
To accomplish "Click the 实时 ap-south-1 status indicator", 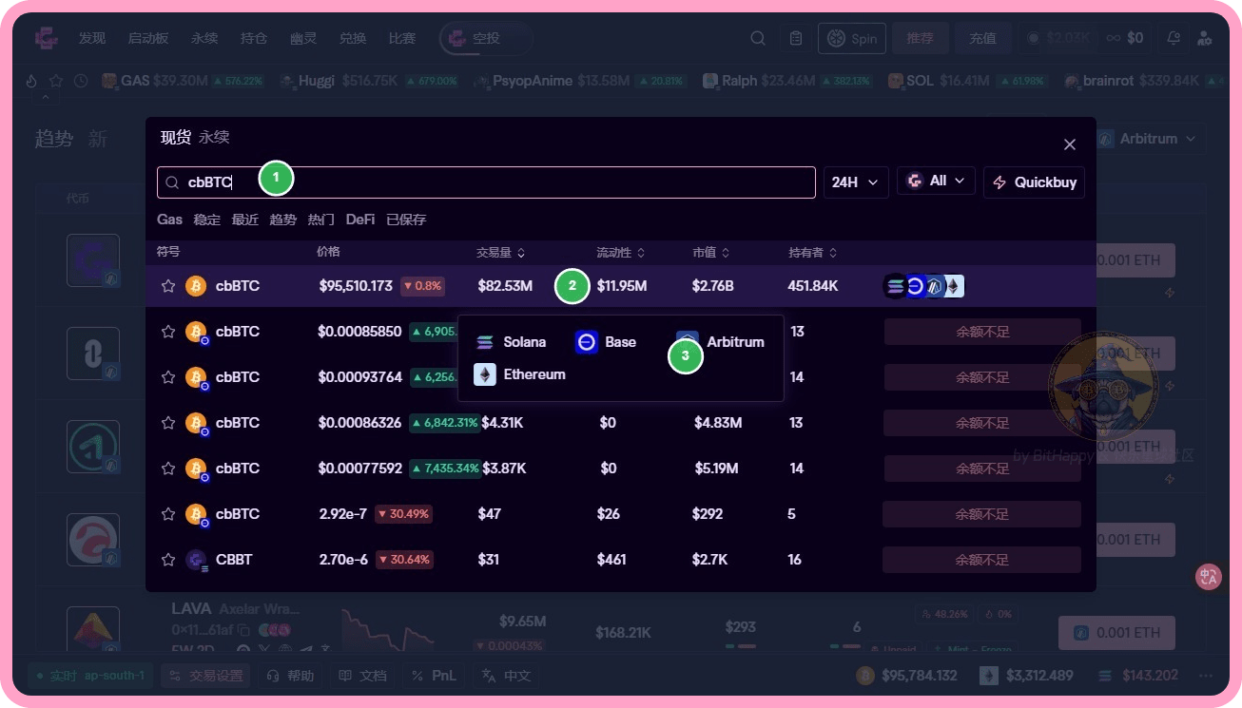I will [x=90, y=676].
